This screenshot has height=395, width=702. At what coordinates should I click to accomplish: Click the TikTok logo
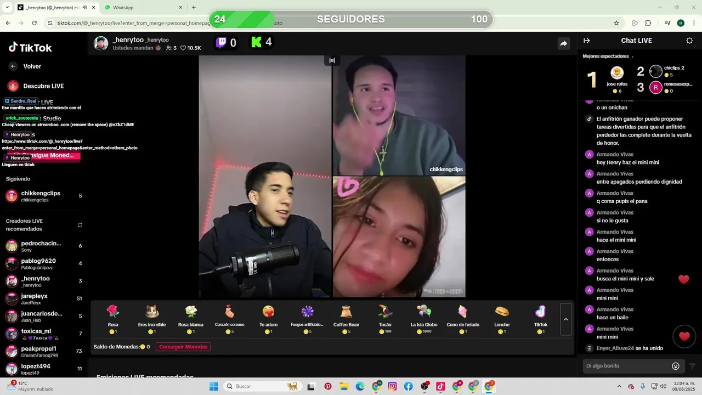click(30, 47)
